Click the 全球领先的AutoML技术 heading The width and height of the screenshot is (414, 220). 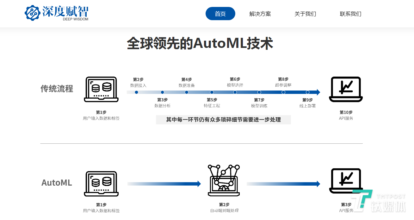pyautogui.click(x=200, y=43)
